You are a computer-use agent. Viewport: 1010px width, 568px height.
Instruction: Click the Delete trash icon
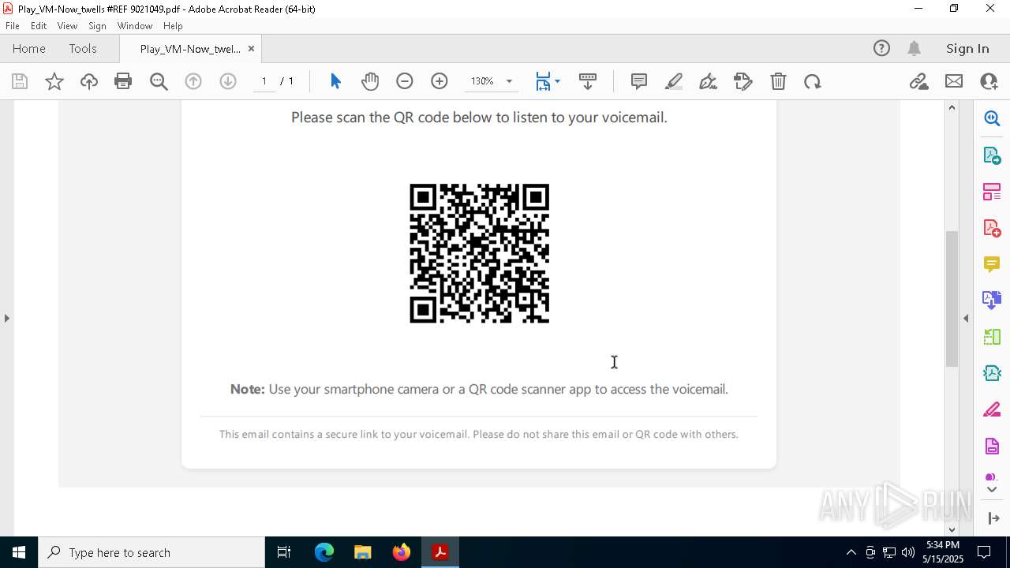pyautogui.click(x=778, y=81)
